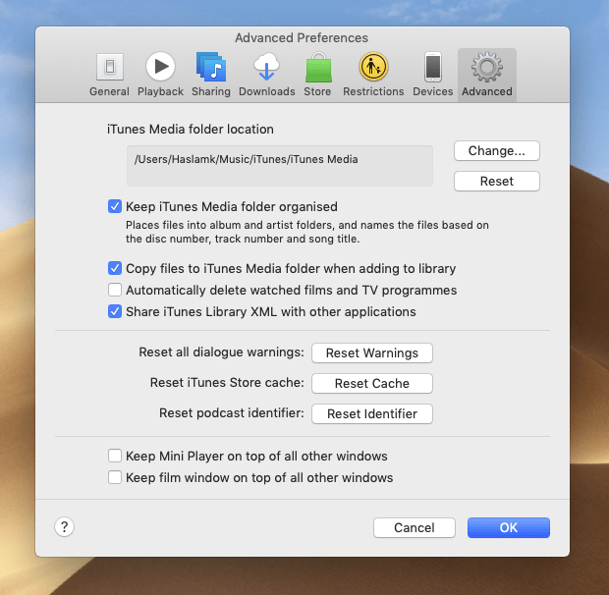Open the Restrictions parental icon
Image resolution: width=609 pixels, height=595 pixels.
click(373, 67)
